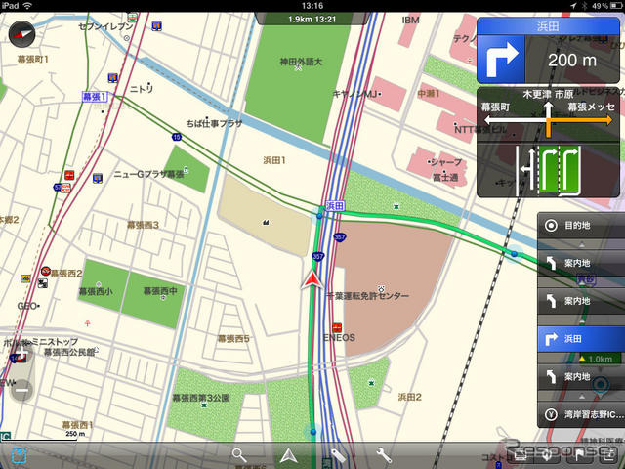Tap the ニトリ store label

[x=142, y=89]
